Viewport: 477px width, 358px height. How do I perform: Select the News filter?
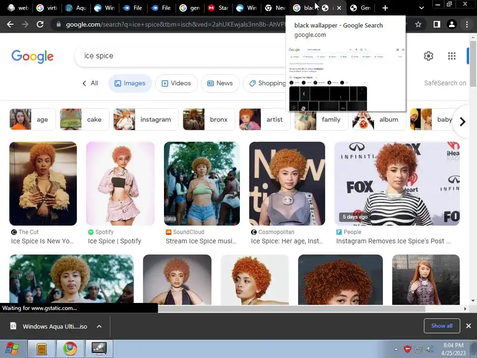[220, 83]
